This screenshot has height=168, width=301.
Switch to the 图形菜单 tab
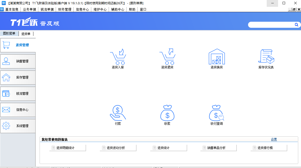[9, 34]
